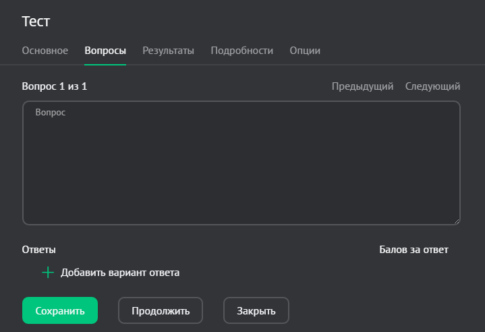Click the 'Вопрос 1 из 1' counter

click(x=55, y=86)
